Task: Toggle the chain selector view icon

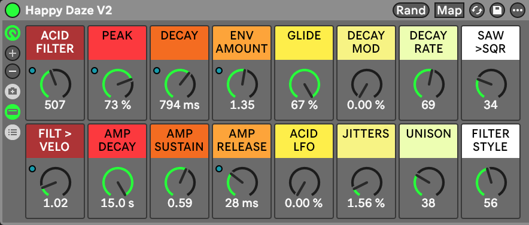Action: click(x=13, y=112)
